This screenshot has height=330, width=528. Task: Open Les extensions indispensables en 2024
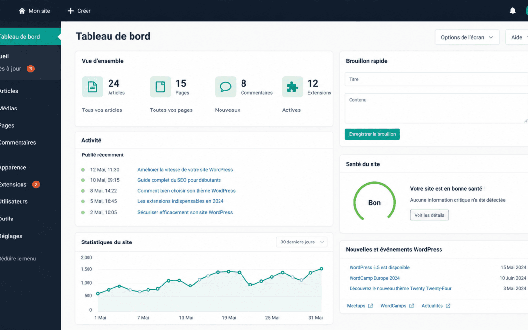pos(180,201)
